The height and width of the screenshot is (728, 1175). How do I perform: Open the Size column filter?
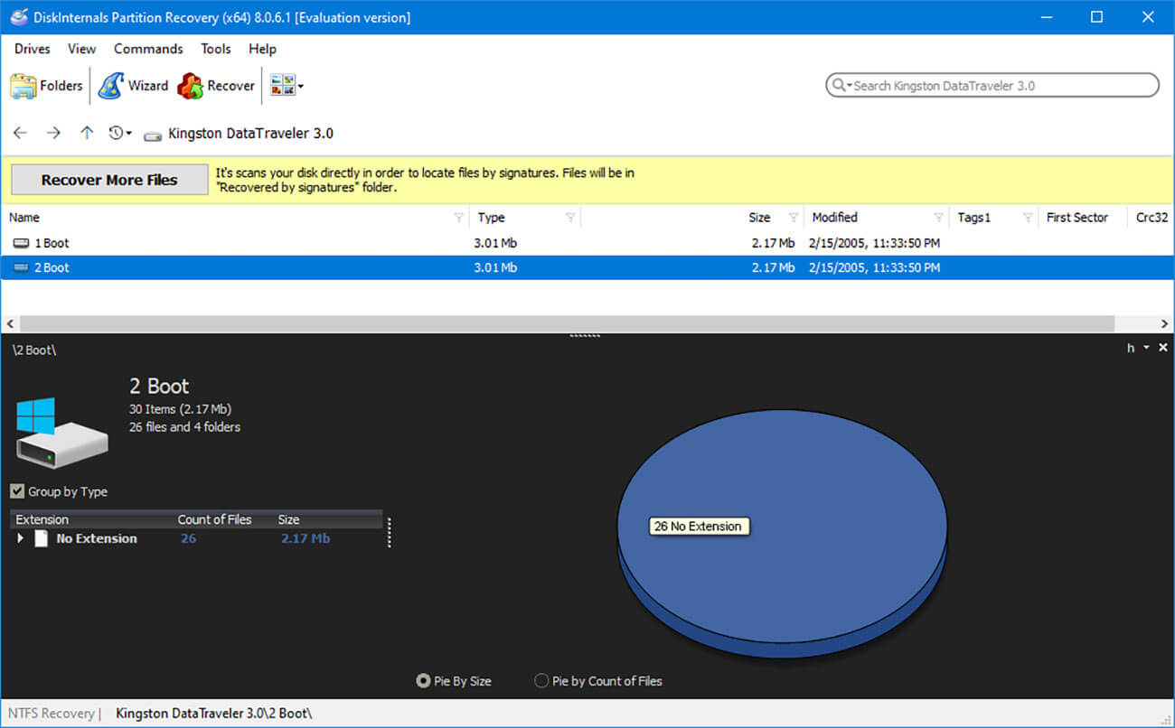[x=794, y=218]
